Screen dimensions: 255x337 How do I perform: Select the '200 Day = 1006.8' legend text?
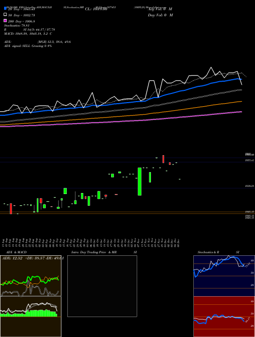(21, 21)
